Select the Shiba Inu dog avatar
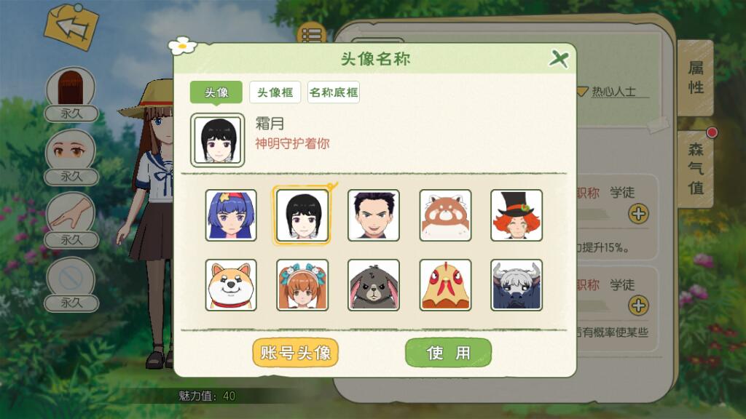 click(x=231, y=285)
